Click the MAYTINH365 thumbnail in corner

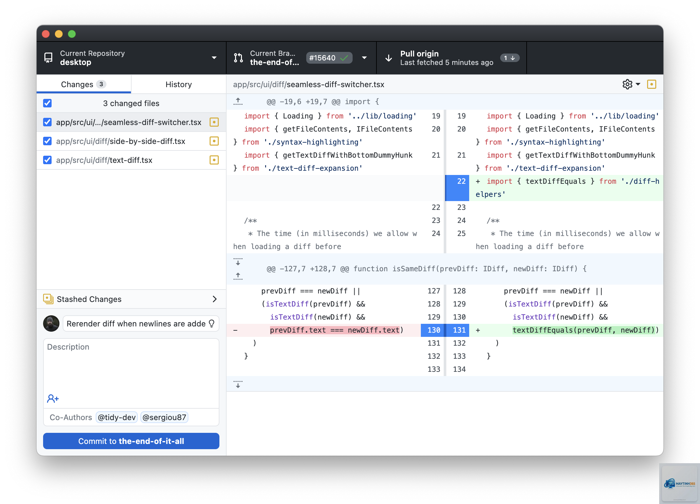coord(679,483)
